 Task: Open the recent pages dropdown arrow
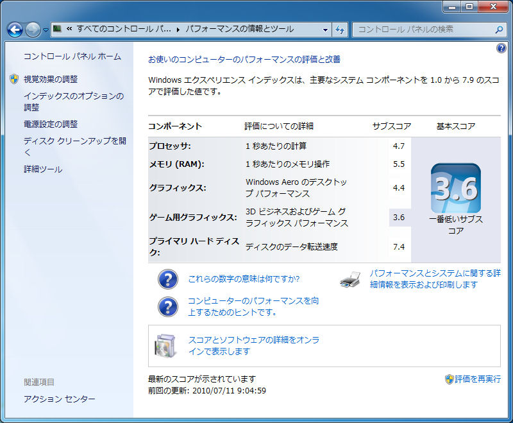(46, 30)
